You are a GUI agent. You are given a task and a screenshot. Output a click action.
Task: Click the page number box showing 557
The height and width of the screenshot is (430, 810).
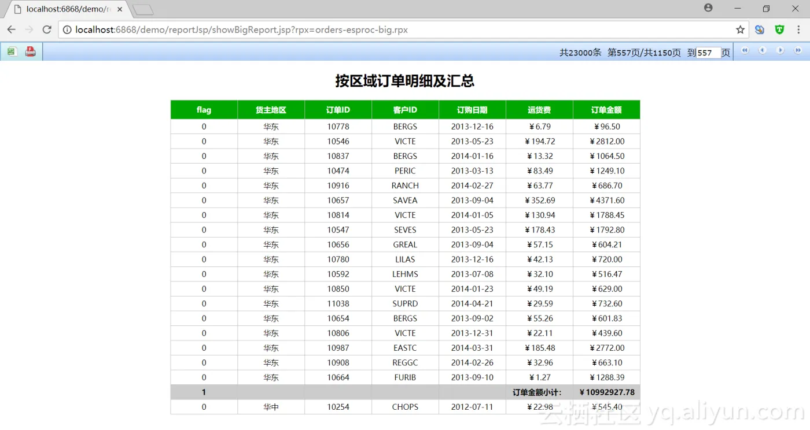(708, 53)
